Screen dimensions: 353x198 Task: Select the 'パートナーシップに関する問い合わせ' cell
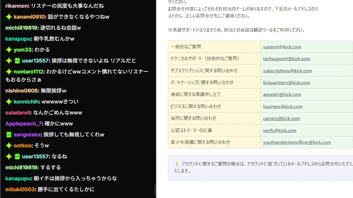pos(214,82)
